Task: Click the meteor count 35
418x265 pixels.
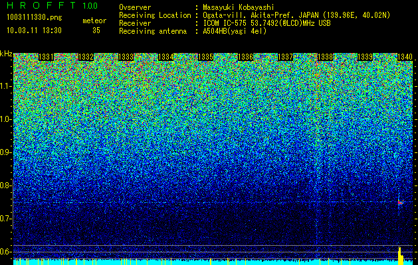Action: (x=96, y=30)
